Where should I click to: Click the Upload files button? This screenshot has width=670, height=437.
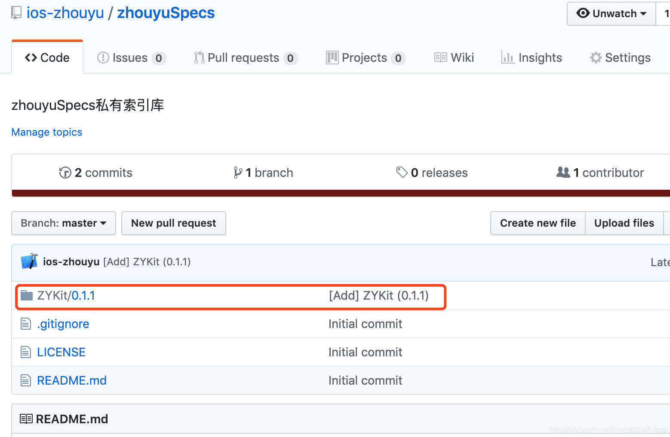coord(624,223)
